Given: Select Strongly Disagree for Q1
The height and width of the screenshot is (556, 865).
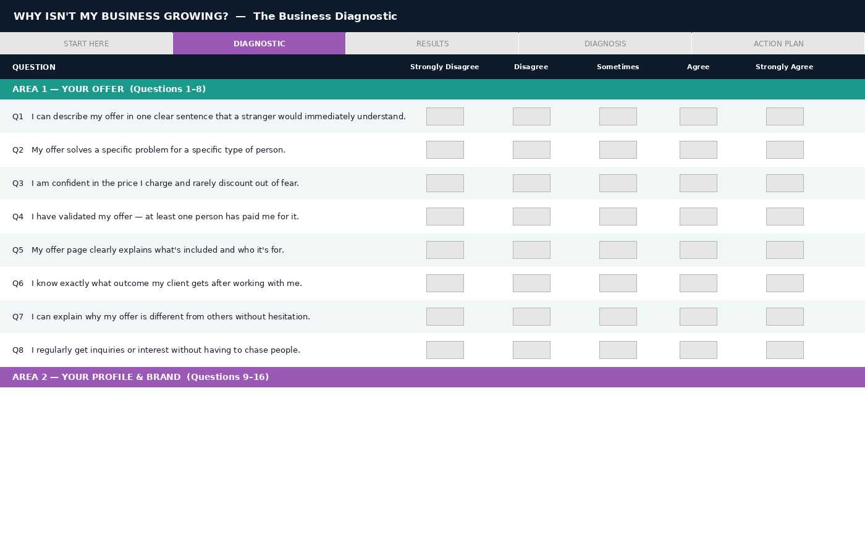Looking at the screenshot, I should pyautogui.click(x=445, y=116).
